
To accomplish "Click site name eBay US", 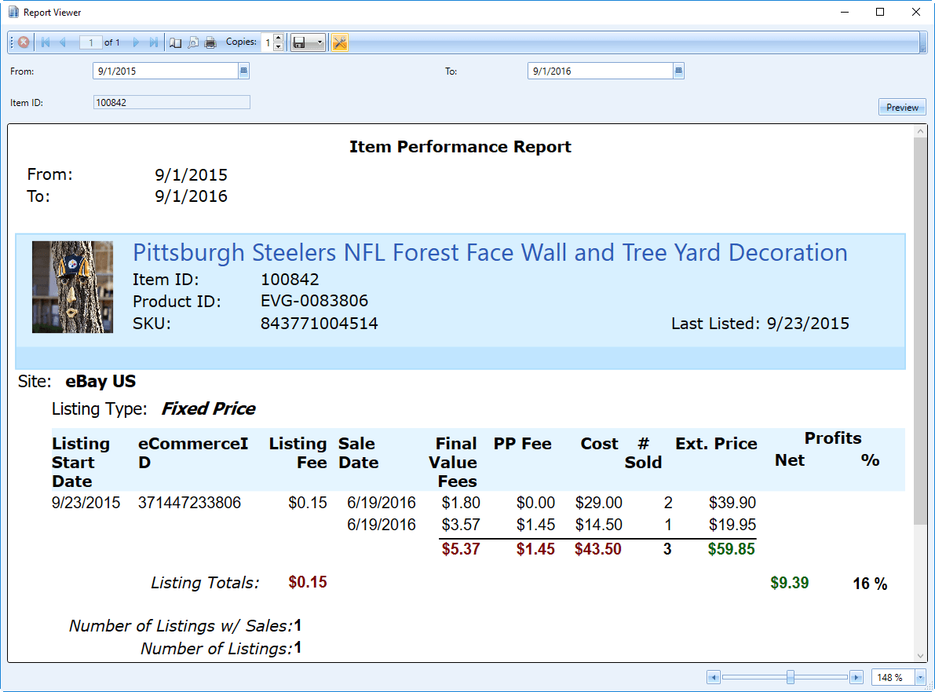I will [x=100, y=381].
